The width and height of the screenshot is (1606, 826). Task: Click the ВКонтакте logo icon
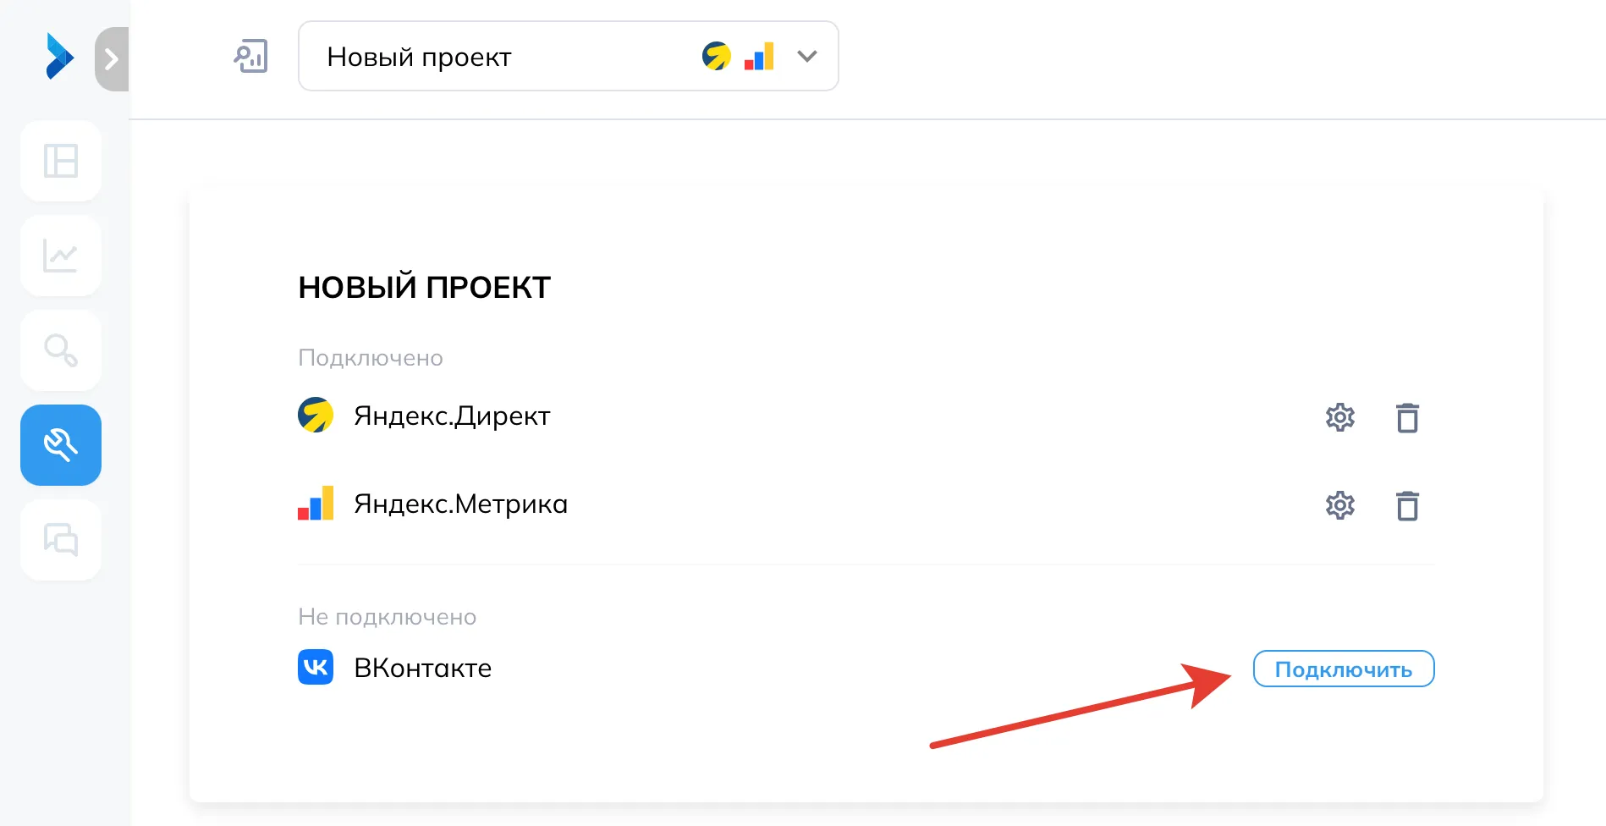click(x=316, y=667)
